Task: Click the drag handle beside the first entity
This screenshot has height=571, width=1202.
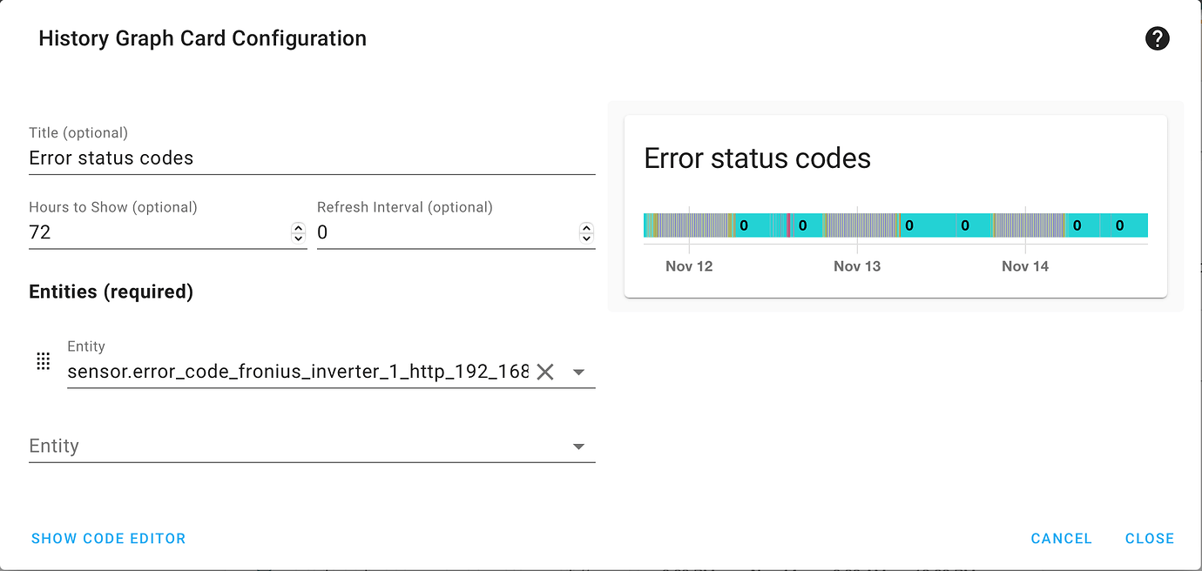Action: (x=43, y=361)
